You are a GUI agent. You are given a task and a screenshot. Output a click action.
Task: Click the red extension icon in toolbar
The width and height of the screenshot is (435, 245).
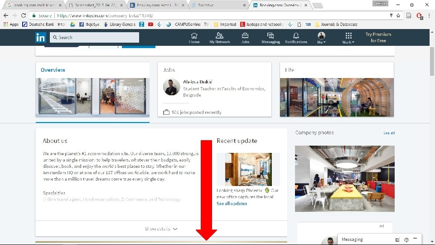coord(420,16)
